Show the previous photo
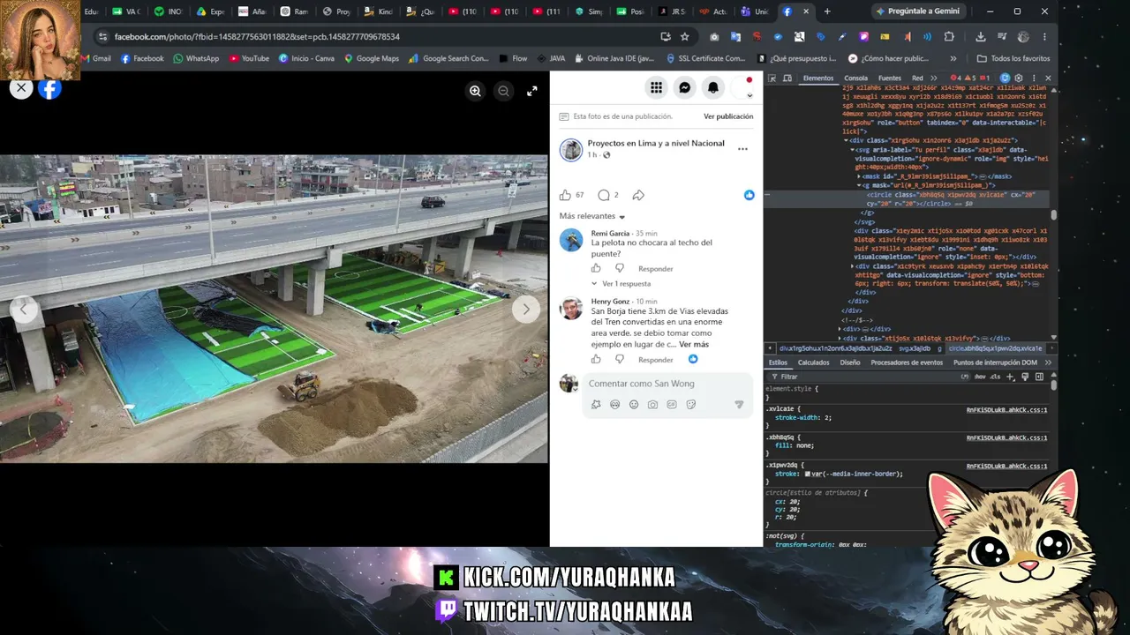 pos(23,309)
